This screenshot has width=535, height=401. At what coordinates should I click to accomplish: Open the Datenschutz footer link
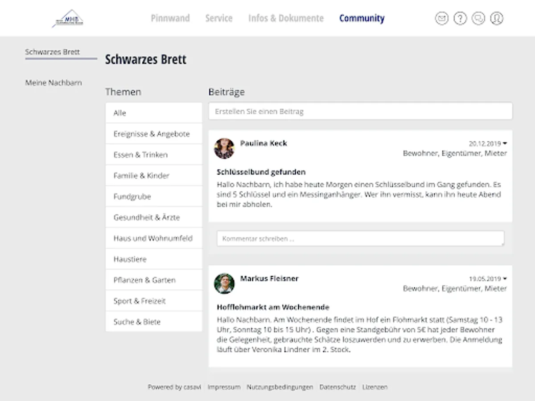[337, 387]
